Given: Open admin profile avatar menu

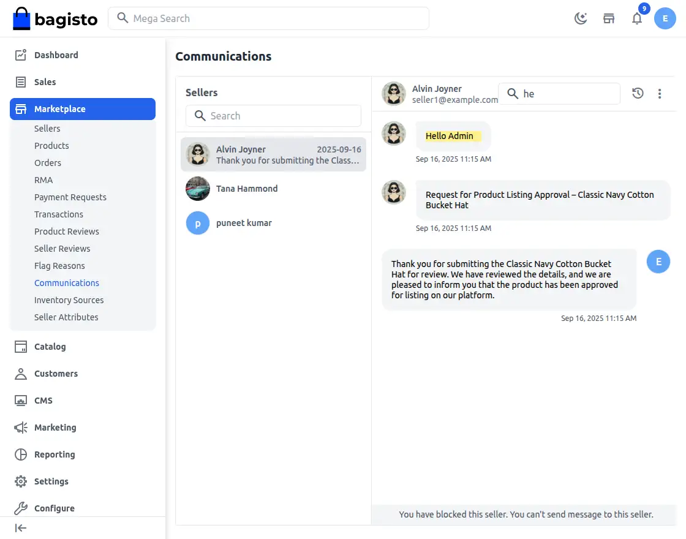Looking at the screenshot, I should tap(665, 18).
